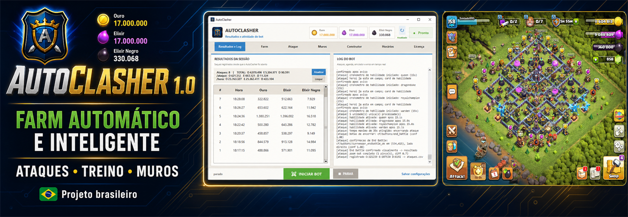Click the AutoClasher shield logo in the window header
The width and height of the screenshot is (628, 217).
(218, 32)
